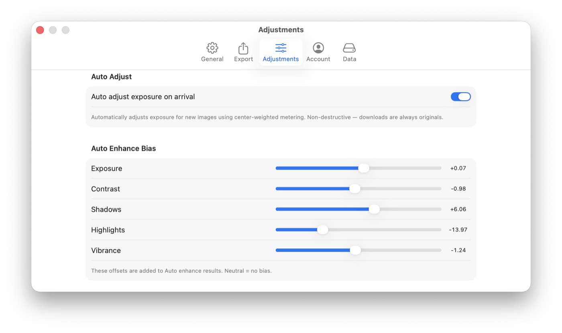This screenshot has width=562, height=333.
Task: Select the Adjustments tab
Action: pos(281,52)
